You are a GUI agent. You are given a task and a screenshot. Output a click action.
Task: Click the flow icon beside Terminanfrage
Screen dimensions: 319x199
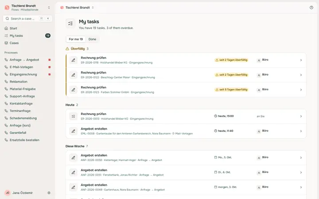pyautogui.click(x=6, y=111)
